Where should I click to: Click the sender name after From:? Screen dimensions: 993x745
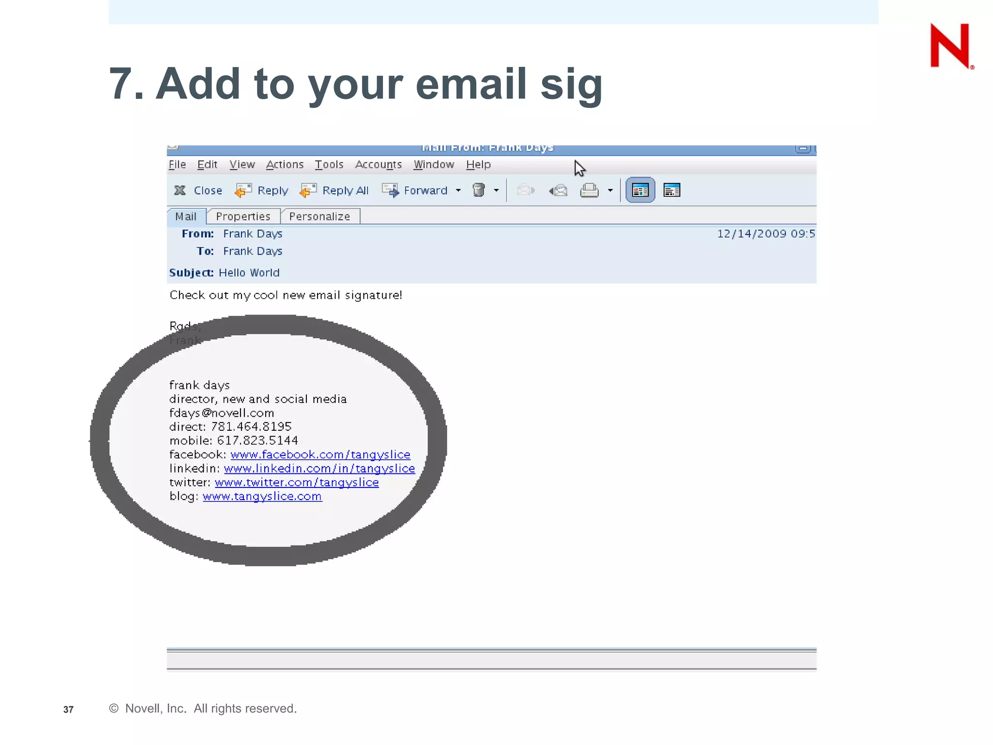coord(253,234)
